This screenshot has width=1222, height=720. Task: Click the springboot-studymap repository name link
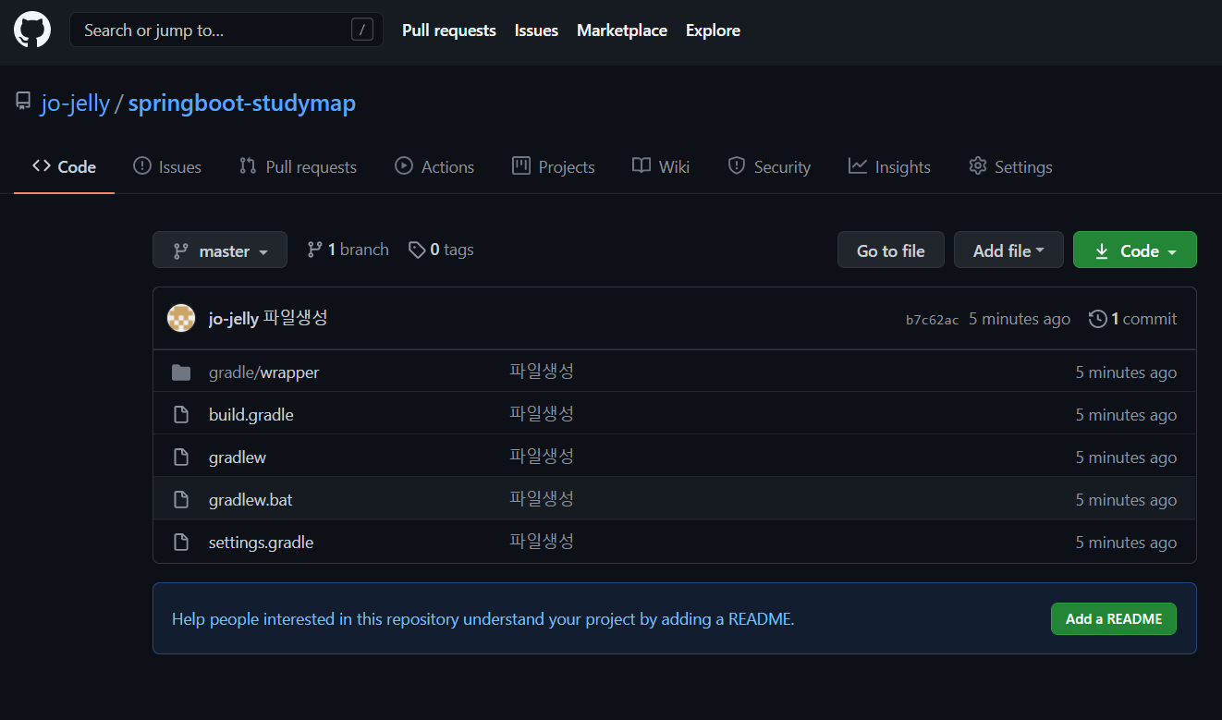242,103
